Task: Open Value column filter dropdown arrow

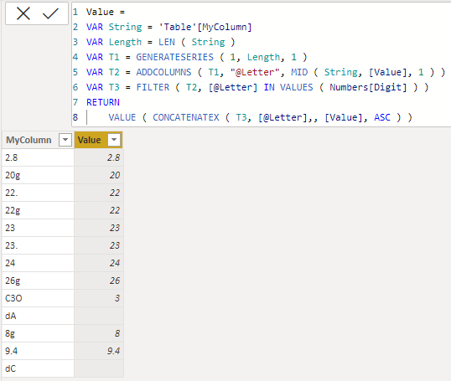Action: 114,140
